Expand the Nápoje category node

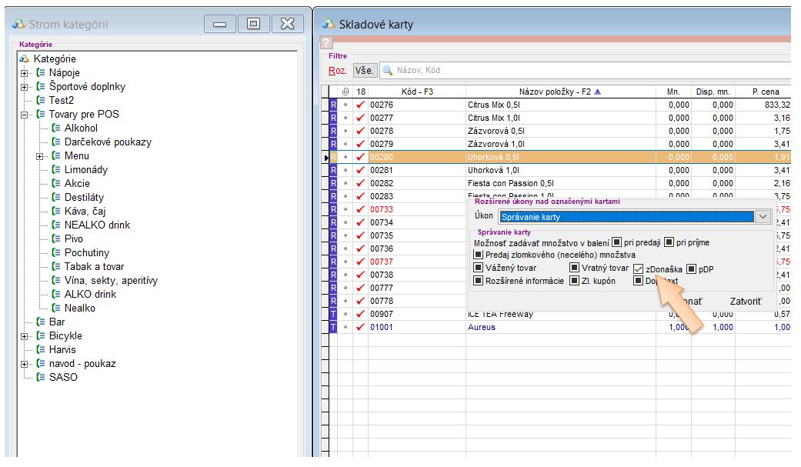click(x=25, y=73)
